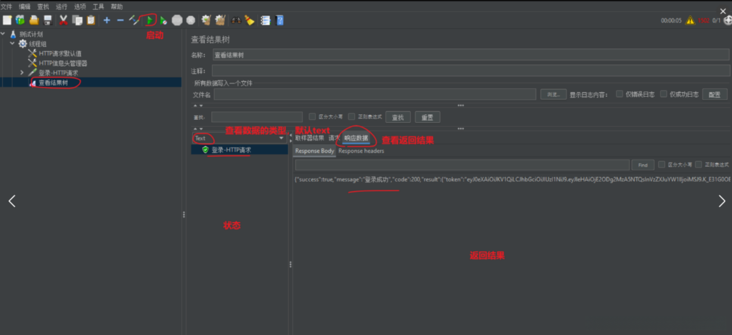The width and height of the screenshot is (732, 335).
Task: Select the 测试计划 tree node
Action: pyautogui.click(x=31, y=34)
